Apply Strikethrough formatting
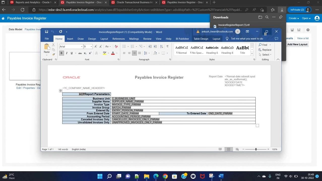Image resolution: width=322 pixels, height=181 pixels. point(80,53)
